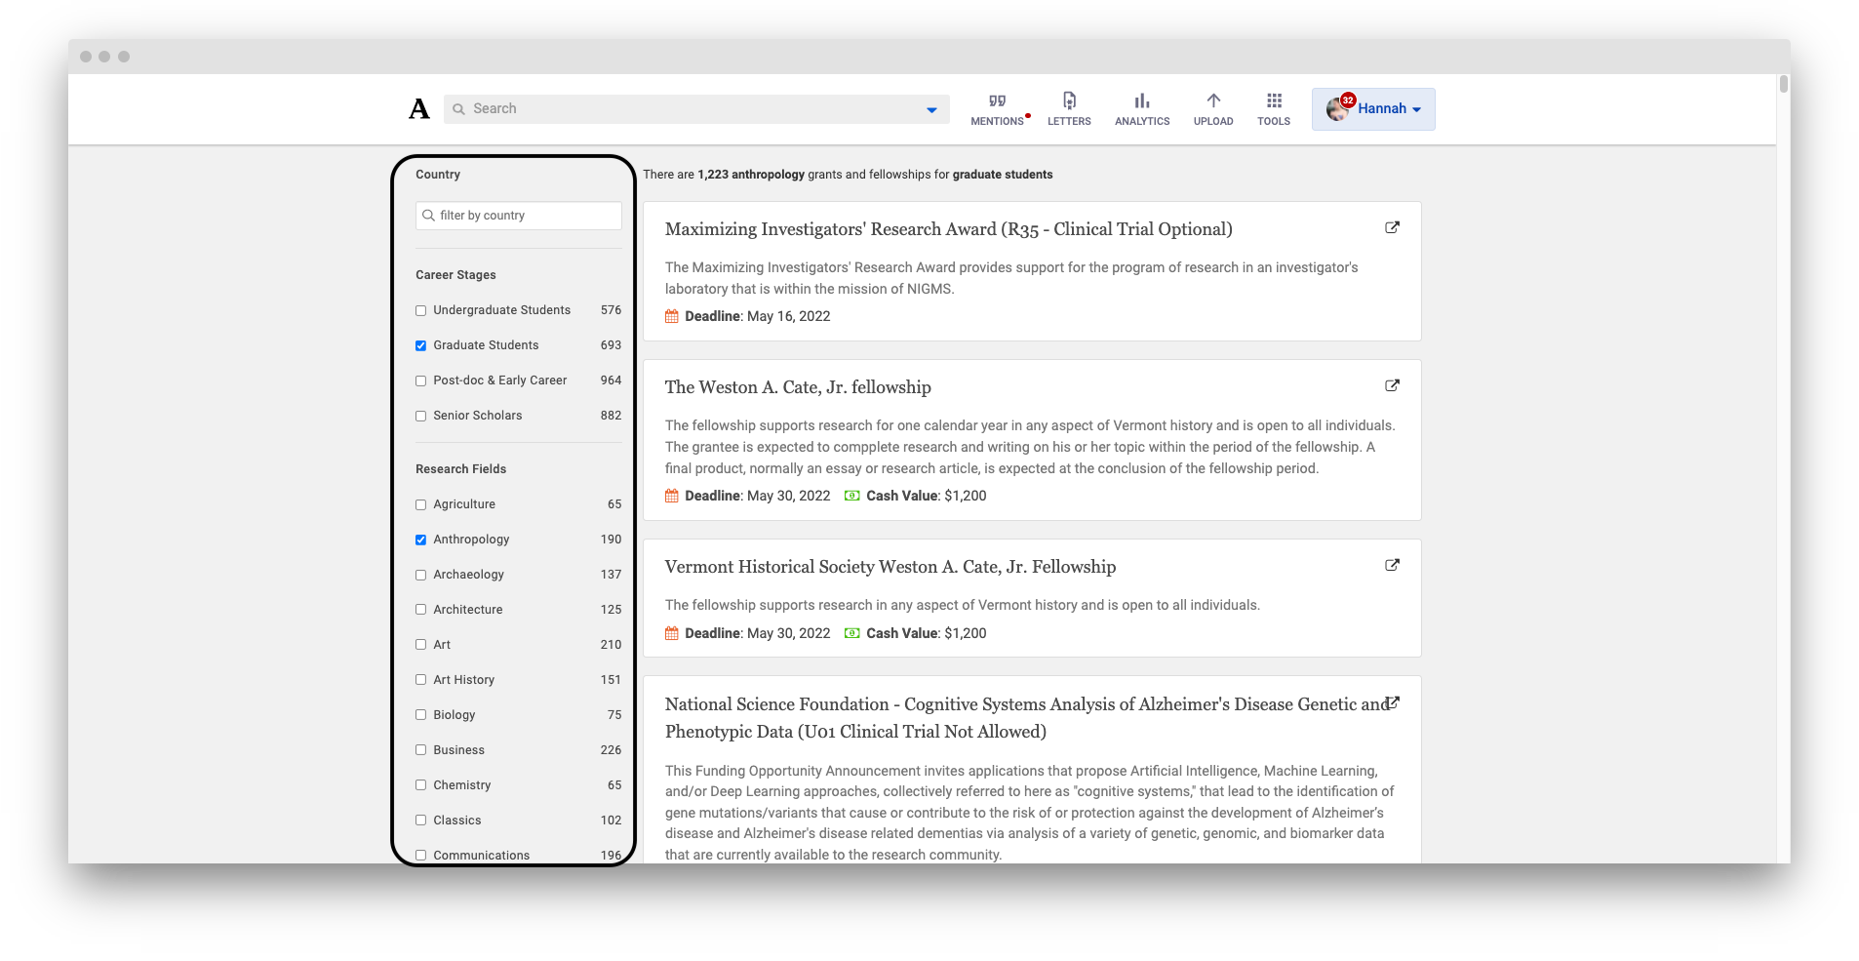Click the Career Stages heading
The height and width of the screenshot is (961, 1859).
455,275
